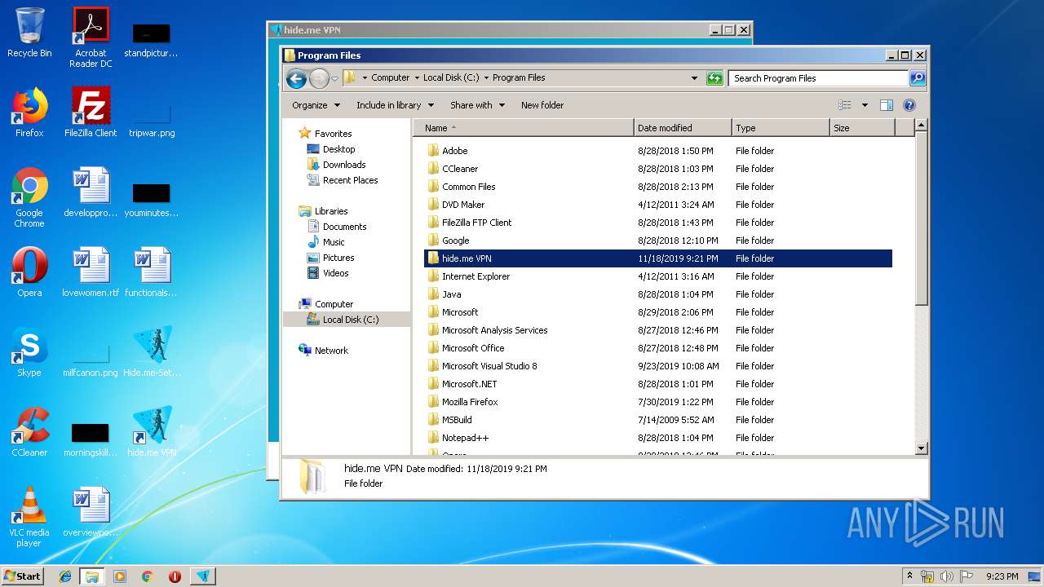Click volume speaker tray icon

(947, 576)
